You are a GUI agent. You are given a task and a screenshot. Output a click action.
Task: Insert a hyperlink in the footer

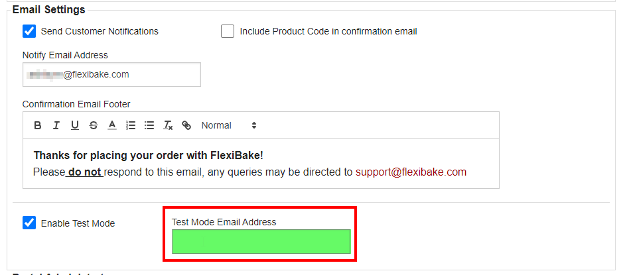[186, 125]
